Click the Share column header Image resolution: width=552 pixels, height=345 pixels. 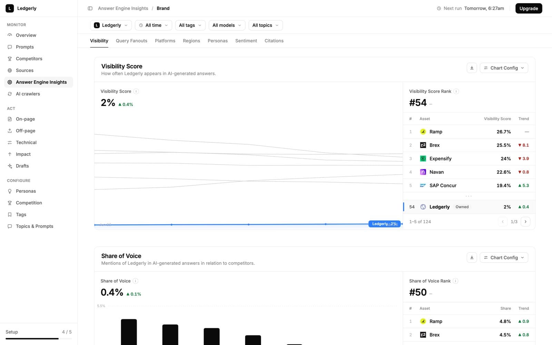(505, 308)
